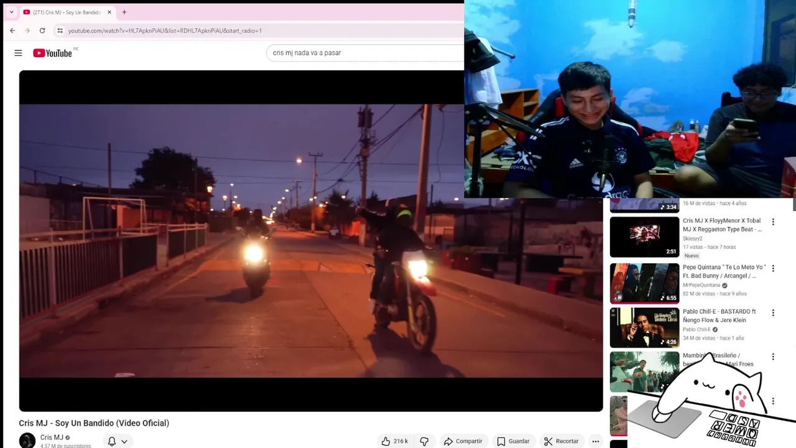Click title Cris MJ X FloyyMenor X Tobal

click(x=722, y=225)
